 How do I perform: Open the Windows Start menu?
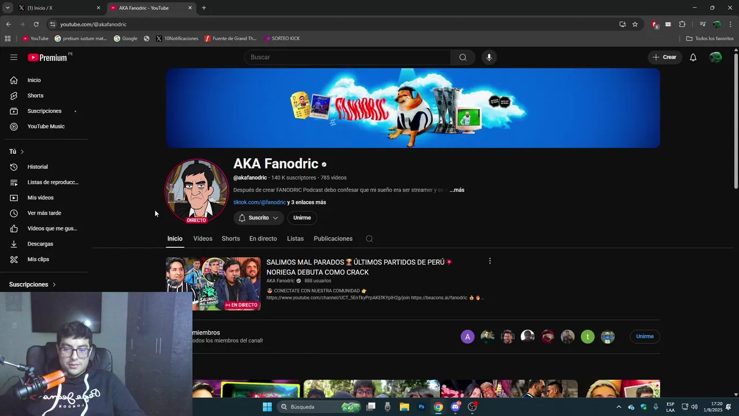(x=267, y=407)
